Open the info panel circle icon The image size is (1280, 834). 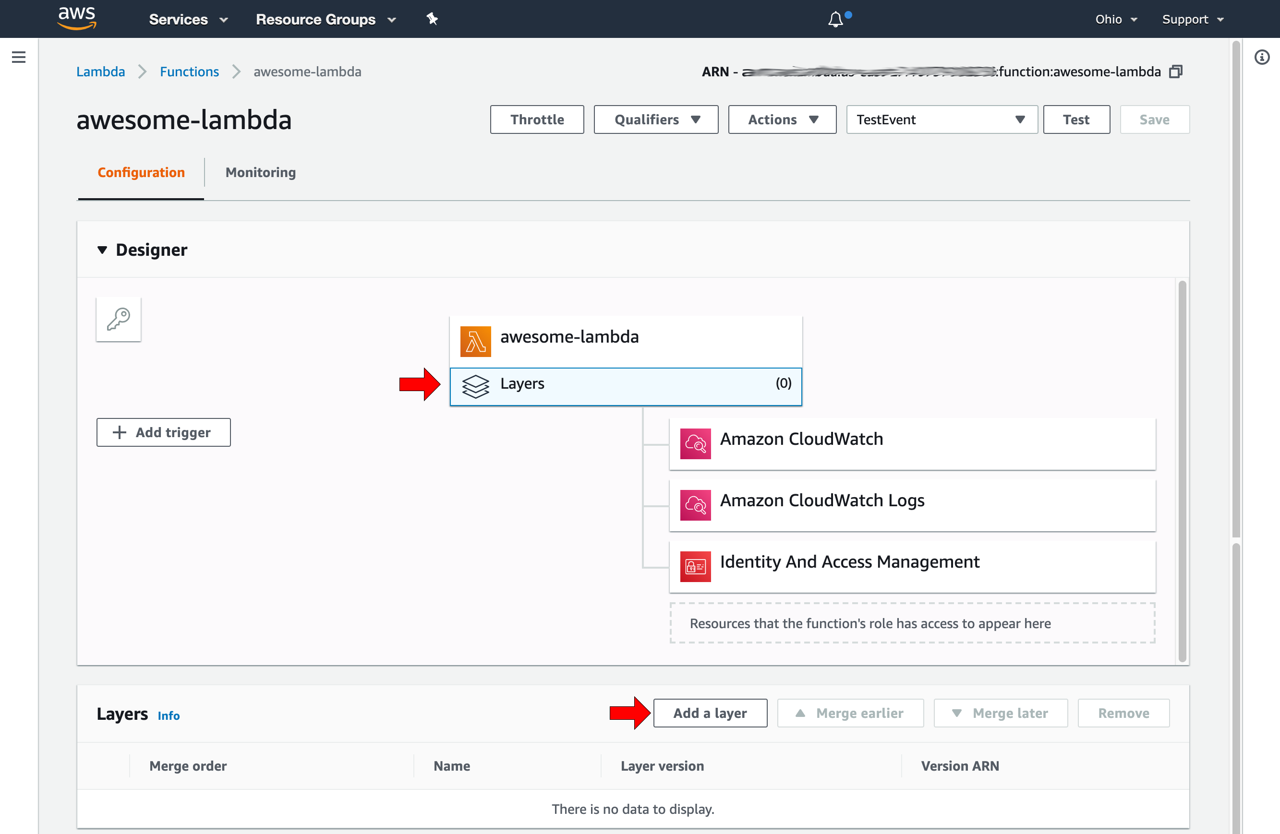(x=1262, y=57)
